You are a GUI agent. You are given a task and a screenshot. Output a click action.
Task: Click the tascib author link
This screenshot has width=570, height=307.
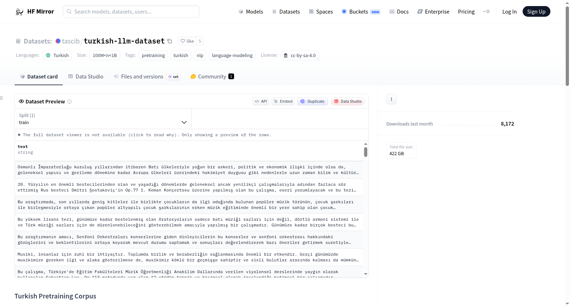[x=71, y=41]
